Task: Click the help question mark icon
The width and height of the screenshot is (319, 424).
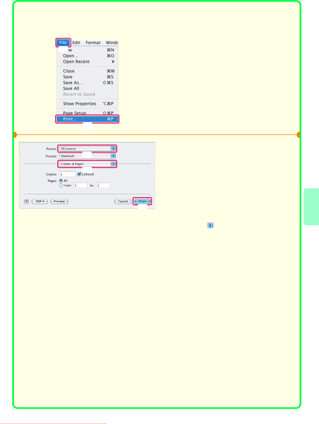Action: tap(26, 202)
